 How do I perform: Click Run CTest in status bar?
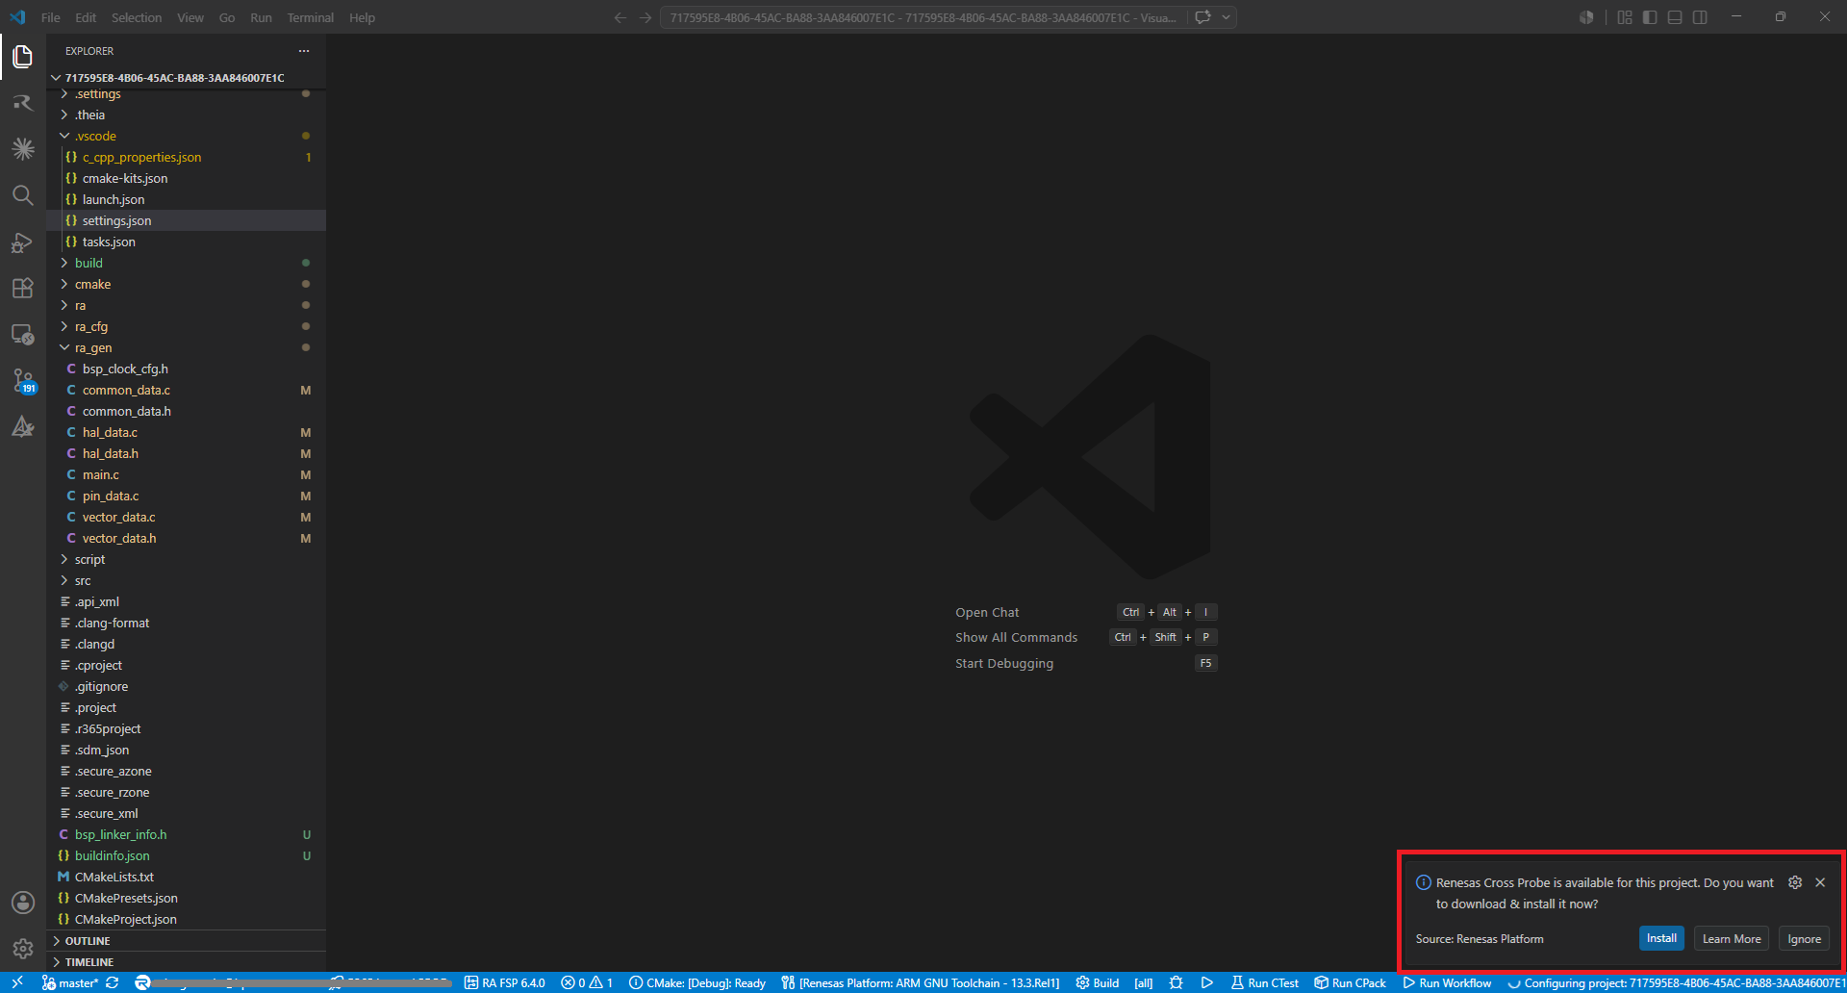coord(1265,982)
